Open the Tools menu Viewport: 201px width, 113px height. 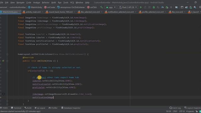pyautogui.click(x=66, y=3)
